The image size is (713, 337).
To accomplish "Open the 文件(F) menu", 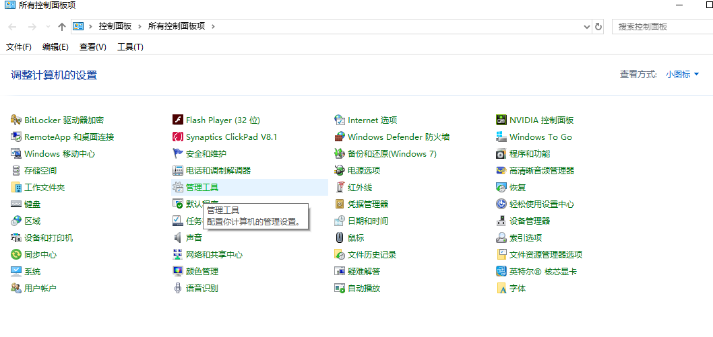I will 19,47.
